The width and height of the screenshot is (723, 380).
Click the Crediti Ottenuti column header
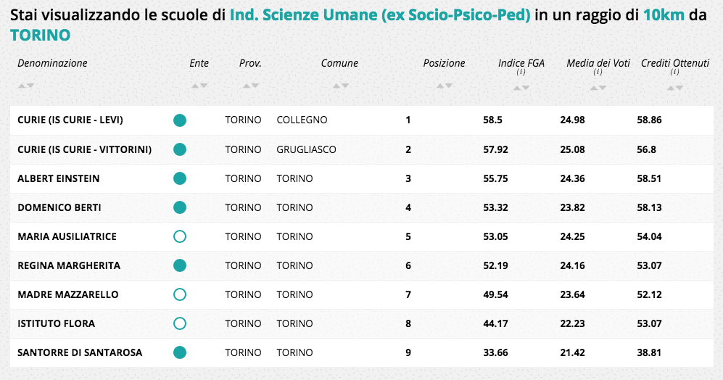click(x=675, y=63)
